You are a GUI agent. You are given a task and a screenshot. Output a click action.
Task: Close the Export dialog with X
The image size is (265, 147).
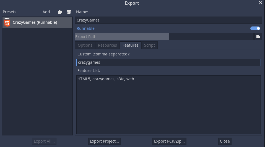(261, 3)
